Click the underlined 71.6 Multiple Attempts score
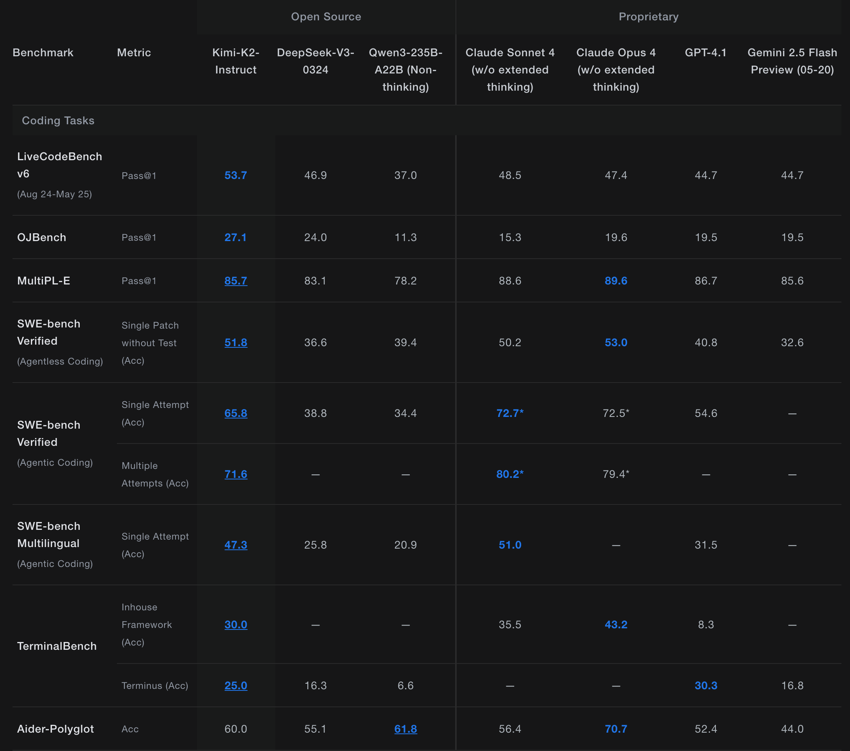The height and width of the screenshot is (751, 850). [236, 474]
